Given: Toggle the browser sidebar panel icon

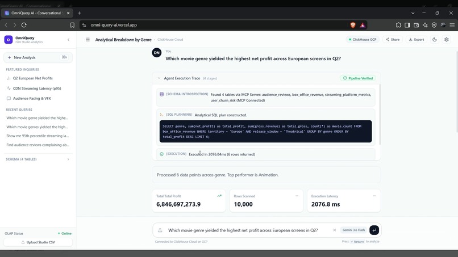Looking at the screenshot, I should (407, 25).
